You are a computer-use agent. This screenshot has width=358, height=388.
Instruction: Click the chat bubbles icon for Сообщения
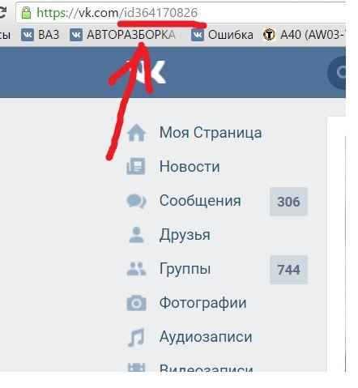tap(136, 201)
